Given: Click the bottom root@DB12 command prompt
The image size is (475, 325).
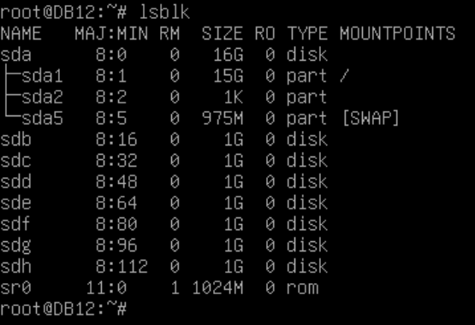Looking at the screenshot, I should point(63,309).
